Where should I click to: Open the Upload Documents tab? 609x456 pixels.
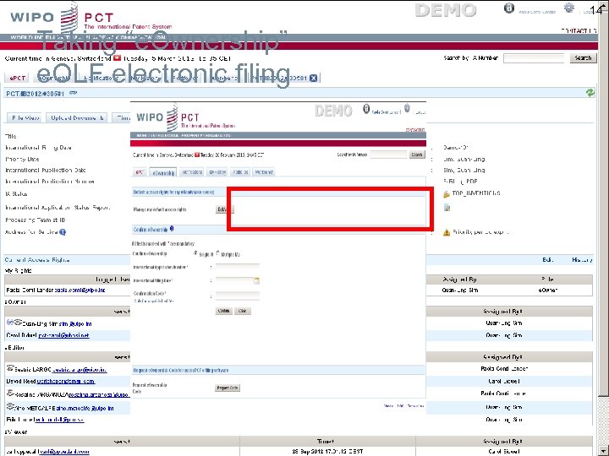[77, 118]
